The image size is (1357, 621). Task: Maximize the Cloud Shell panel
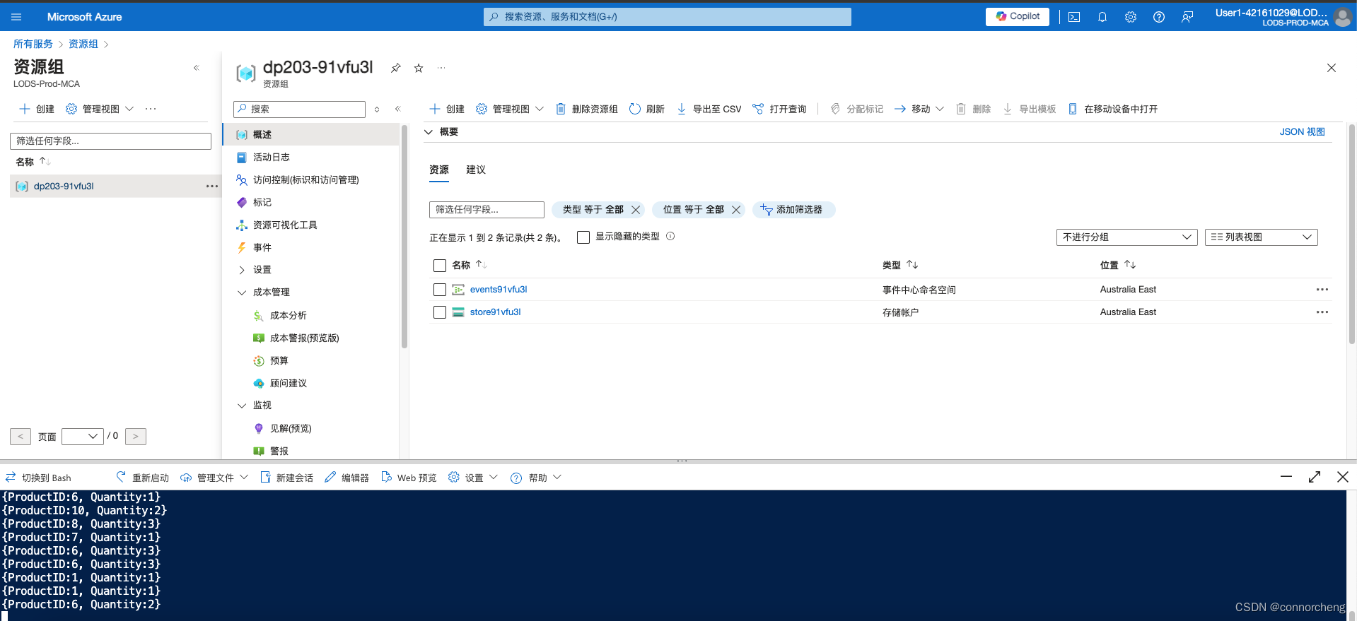[1315, 477]
